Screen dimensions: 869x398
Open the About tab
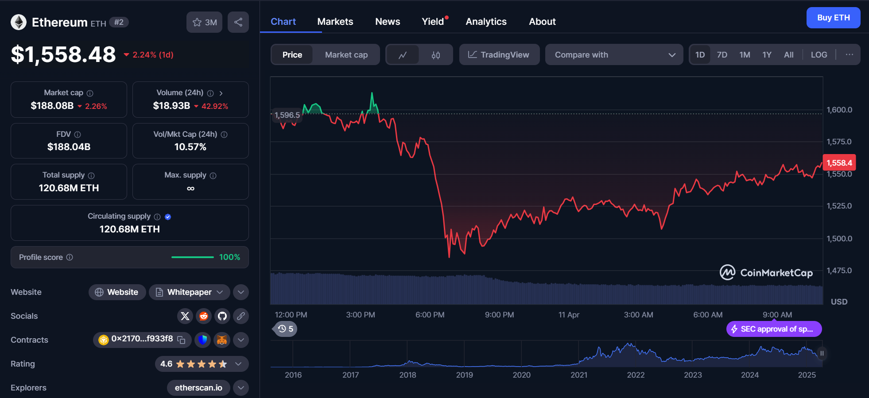click(542, 22)
